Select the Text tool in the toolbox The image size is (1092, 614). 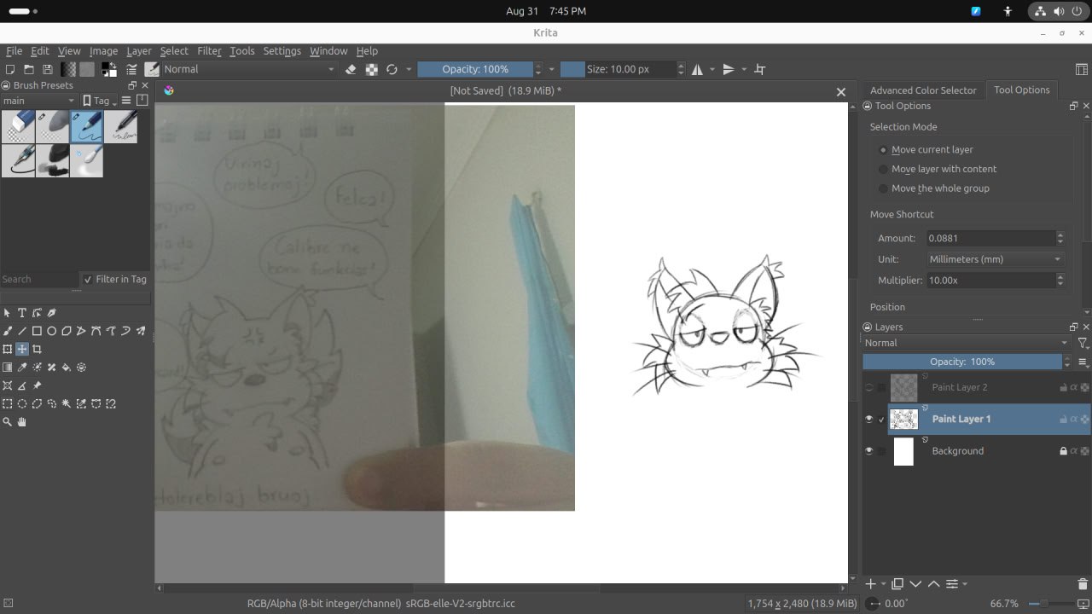[22, 313]
